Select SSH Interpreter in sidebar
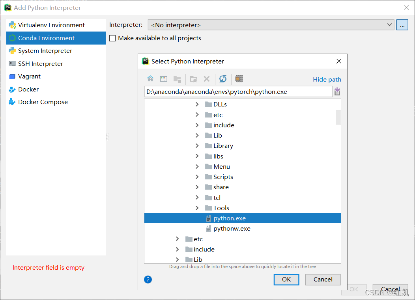This screenshot has width=415, height=300. tap(56, 64)
